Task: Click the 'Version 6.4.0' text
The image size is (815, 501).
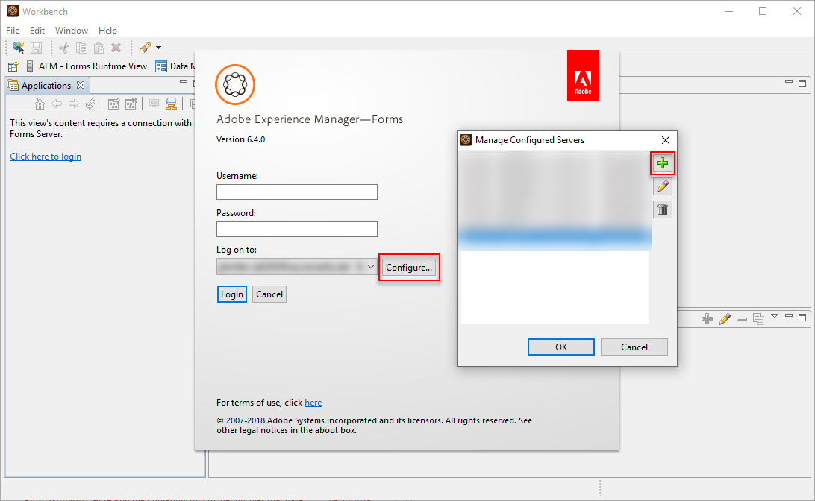Action: (240, 139)
